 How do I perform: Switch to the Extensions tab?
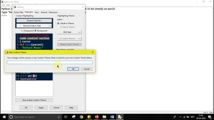click(53, 12)
